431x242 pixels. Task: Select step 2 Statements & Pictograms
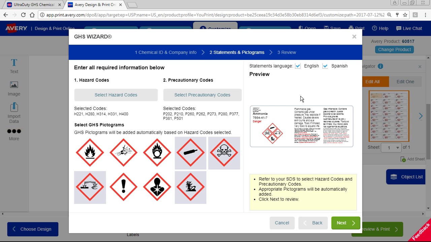(237, 52)
